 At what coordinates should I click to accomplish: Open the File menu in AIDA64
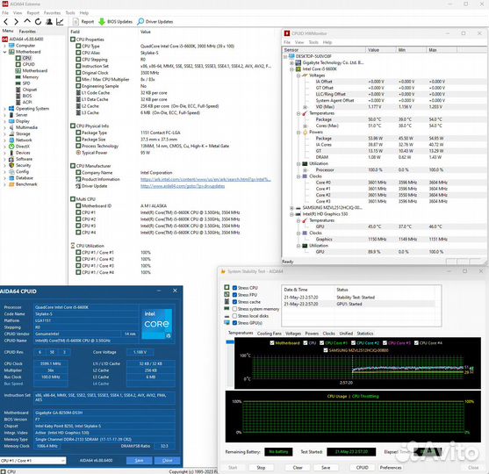pos(5,13)
